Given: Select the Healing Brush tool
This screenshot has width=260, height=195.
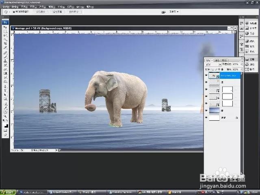Looking at the screenshot, I should 5,53.
